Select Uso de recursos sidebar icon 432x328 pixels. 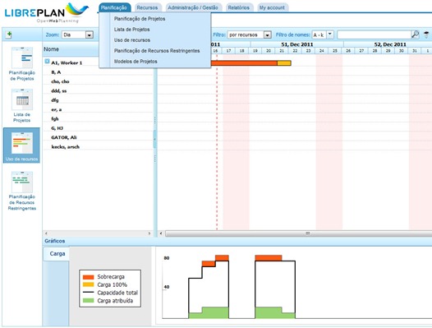click(x=22, y=146)
